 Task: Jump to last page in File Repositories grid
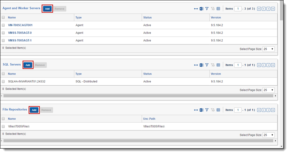point(273,110)
